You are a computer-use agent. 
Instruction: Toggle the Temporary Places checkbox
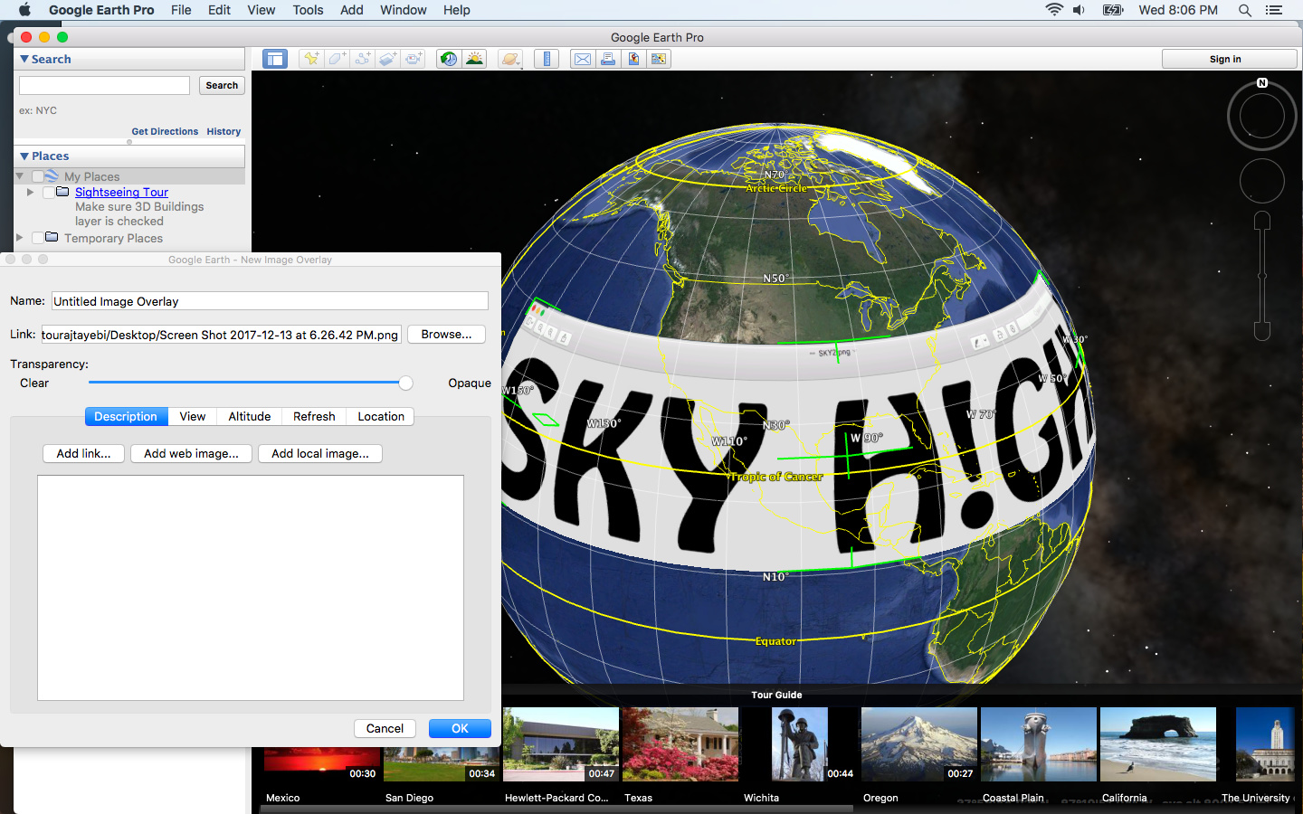[x=37, y=238]
